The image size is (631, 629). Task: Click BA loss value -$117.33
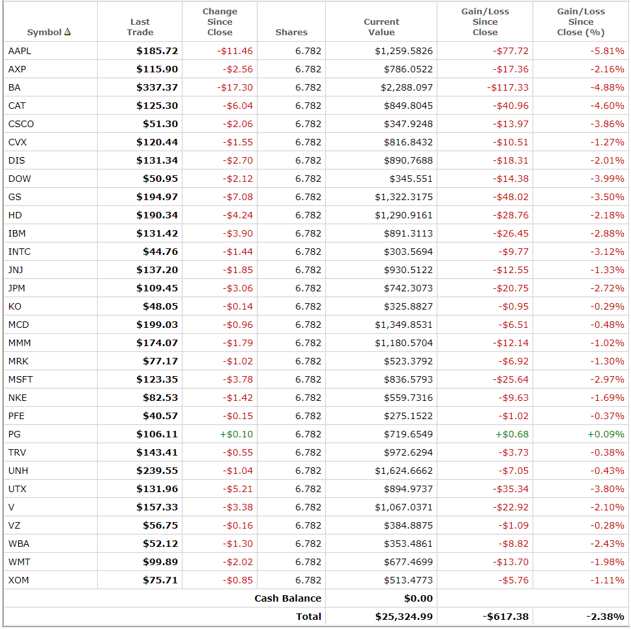[x=507, y=87]
